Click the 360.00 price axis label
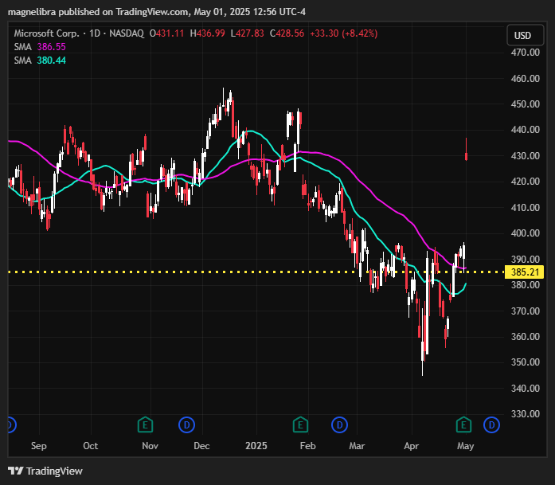555x485 pixels. [x=526, y=337]
